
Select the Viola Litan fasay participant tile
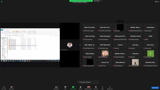[90, 36]
